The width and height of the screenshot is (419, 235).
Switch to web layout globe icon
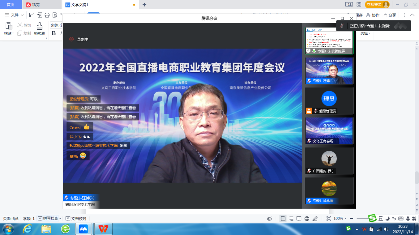pos(307,219)
